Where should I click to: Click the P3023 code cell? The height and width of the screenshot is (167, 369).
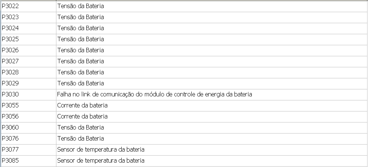pos(10,17)
